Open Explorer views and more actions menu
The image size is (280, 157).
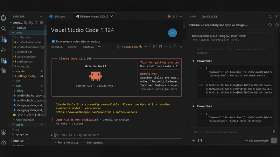tap(41, 16)
